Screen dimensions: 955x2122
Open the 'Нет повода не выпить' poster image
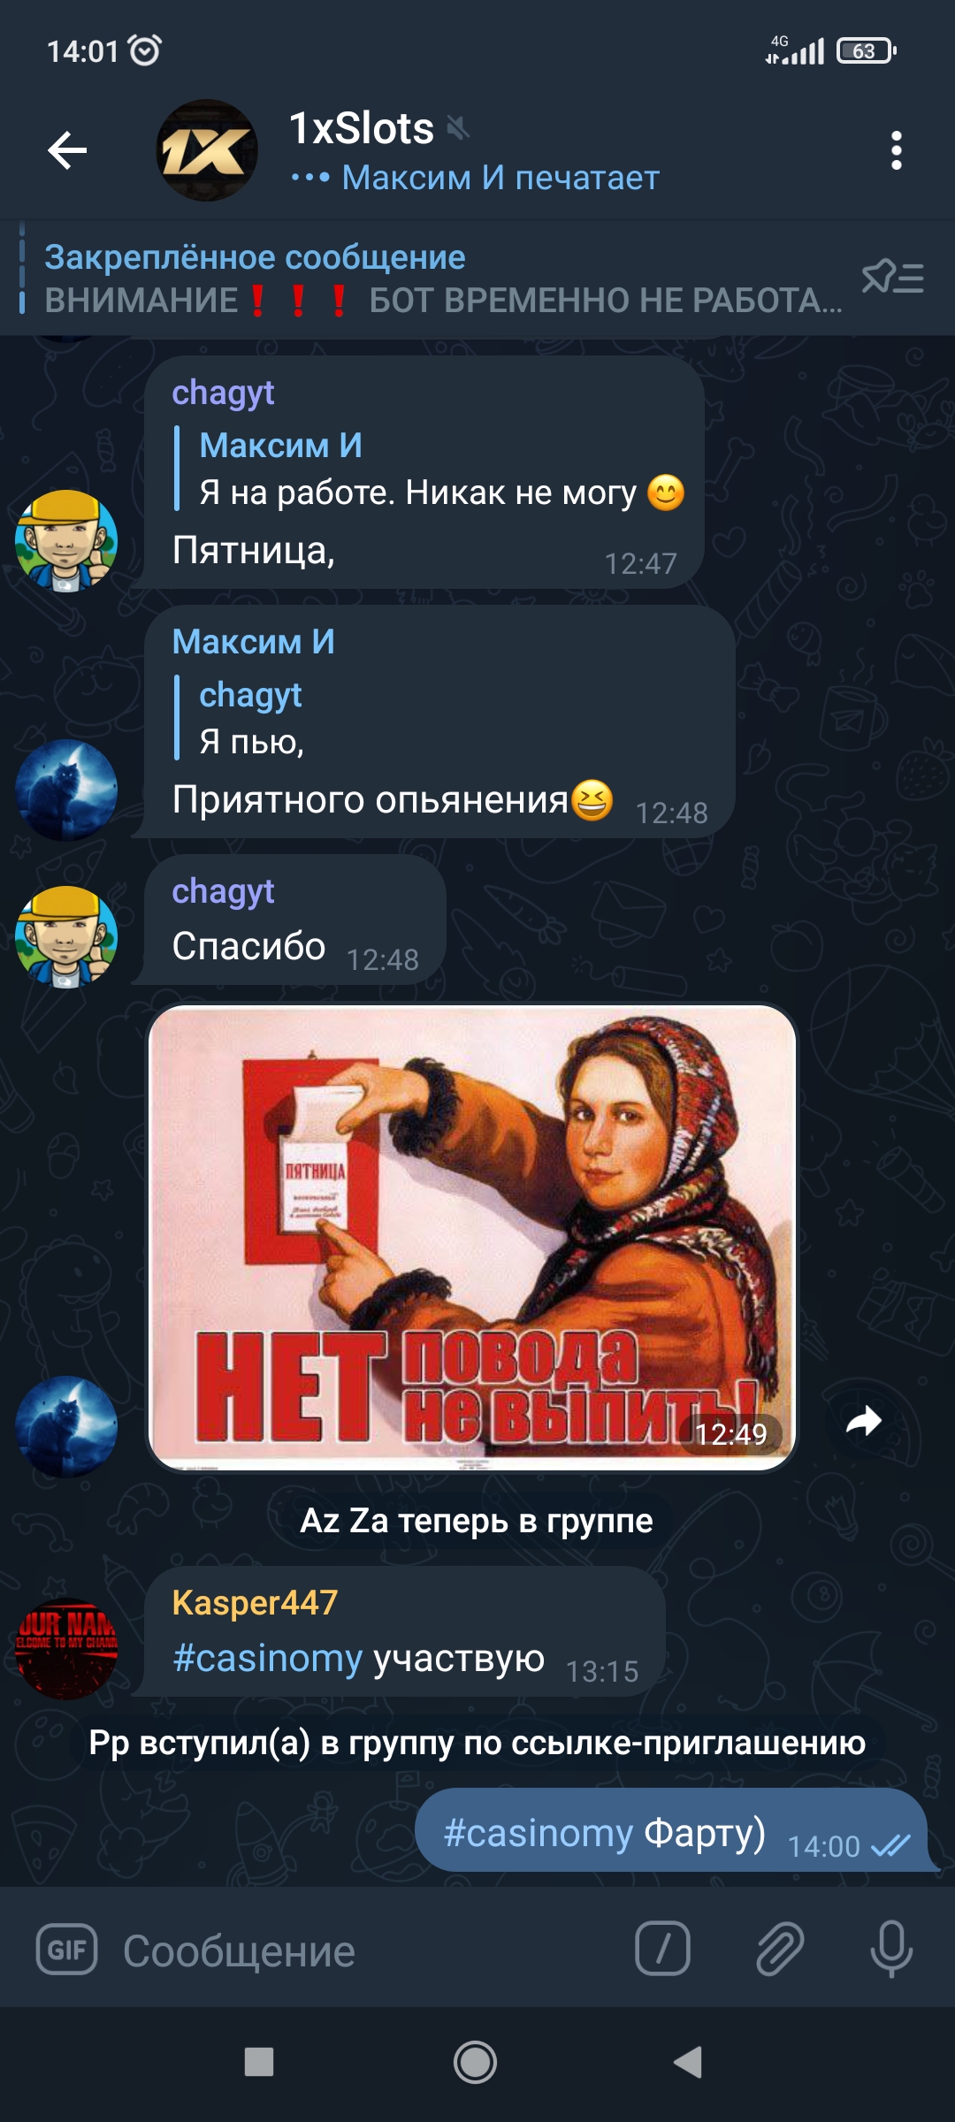coord(473,1238)
